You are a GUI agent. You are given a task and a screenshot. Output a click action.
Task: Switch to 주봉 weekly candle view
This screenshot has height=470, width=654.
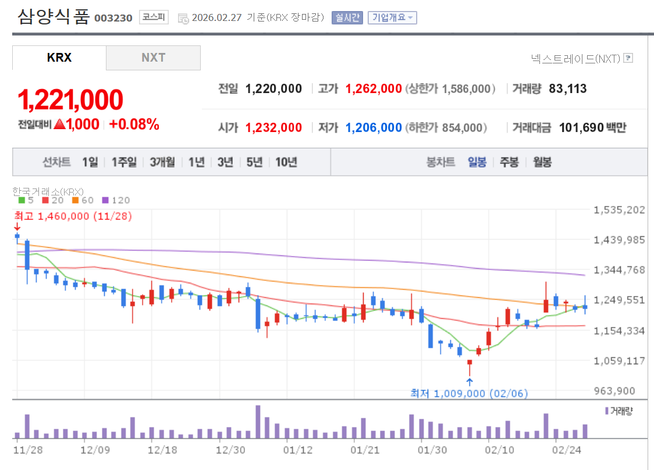click(x=509, y=162)
